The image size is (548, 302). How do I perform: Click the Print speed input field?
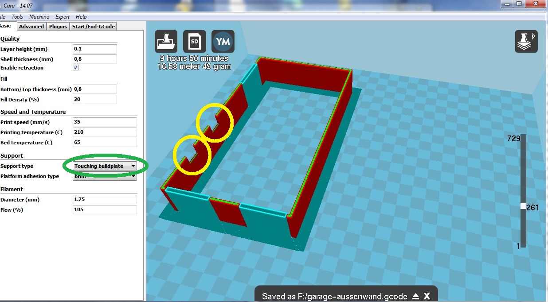[x=105, y=122]
